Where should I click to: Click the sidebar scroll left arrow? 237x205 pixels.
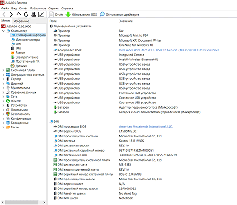[3, 202]
